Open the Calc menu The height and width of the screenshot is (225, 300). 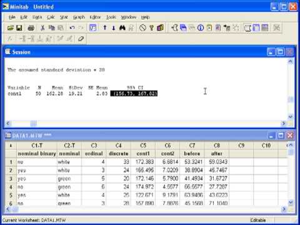(51, 17)
